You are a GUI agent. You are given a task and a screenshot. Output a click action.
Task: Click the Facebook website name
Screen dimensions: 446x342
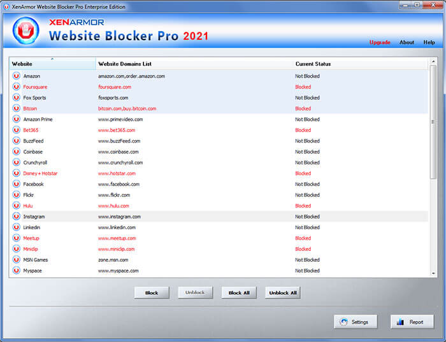coord(33,184)
